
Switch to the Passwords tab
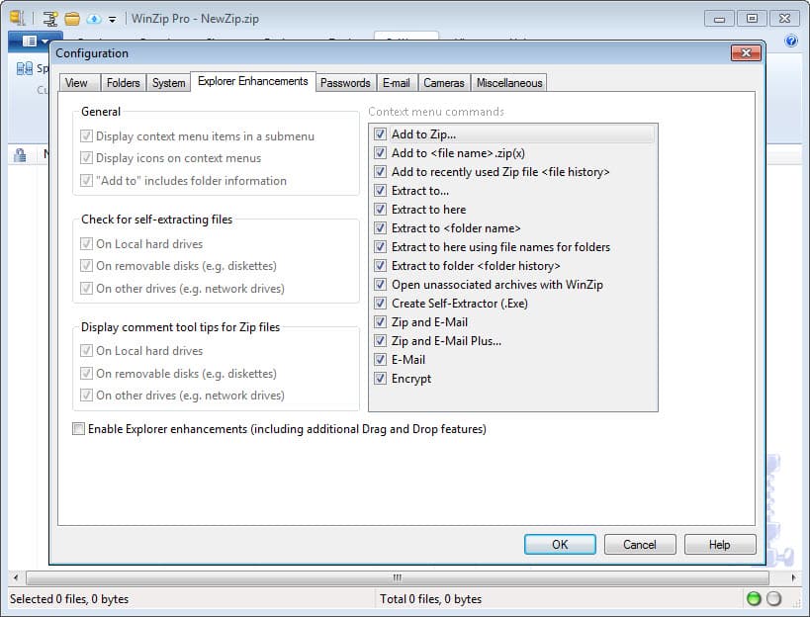tap(345, 83)
